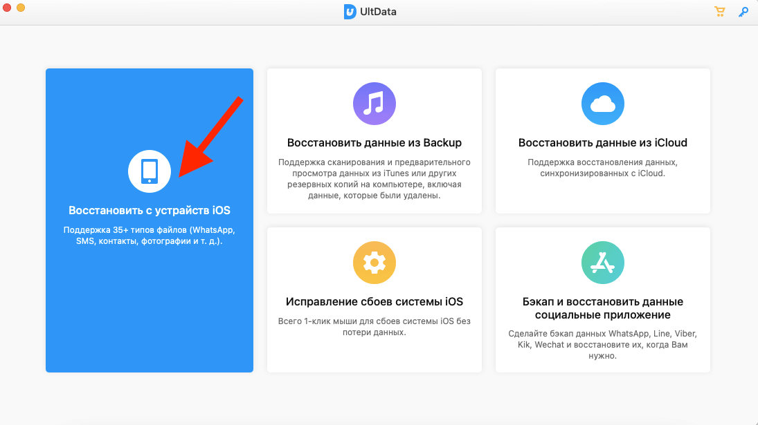The height and width of the screenshot is (425, 758).
Task: Click the iCloud synchronized data description
Action: click(x=602, y=168)
